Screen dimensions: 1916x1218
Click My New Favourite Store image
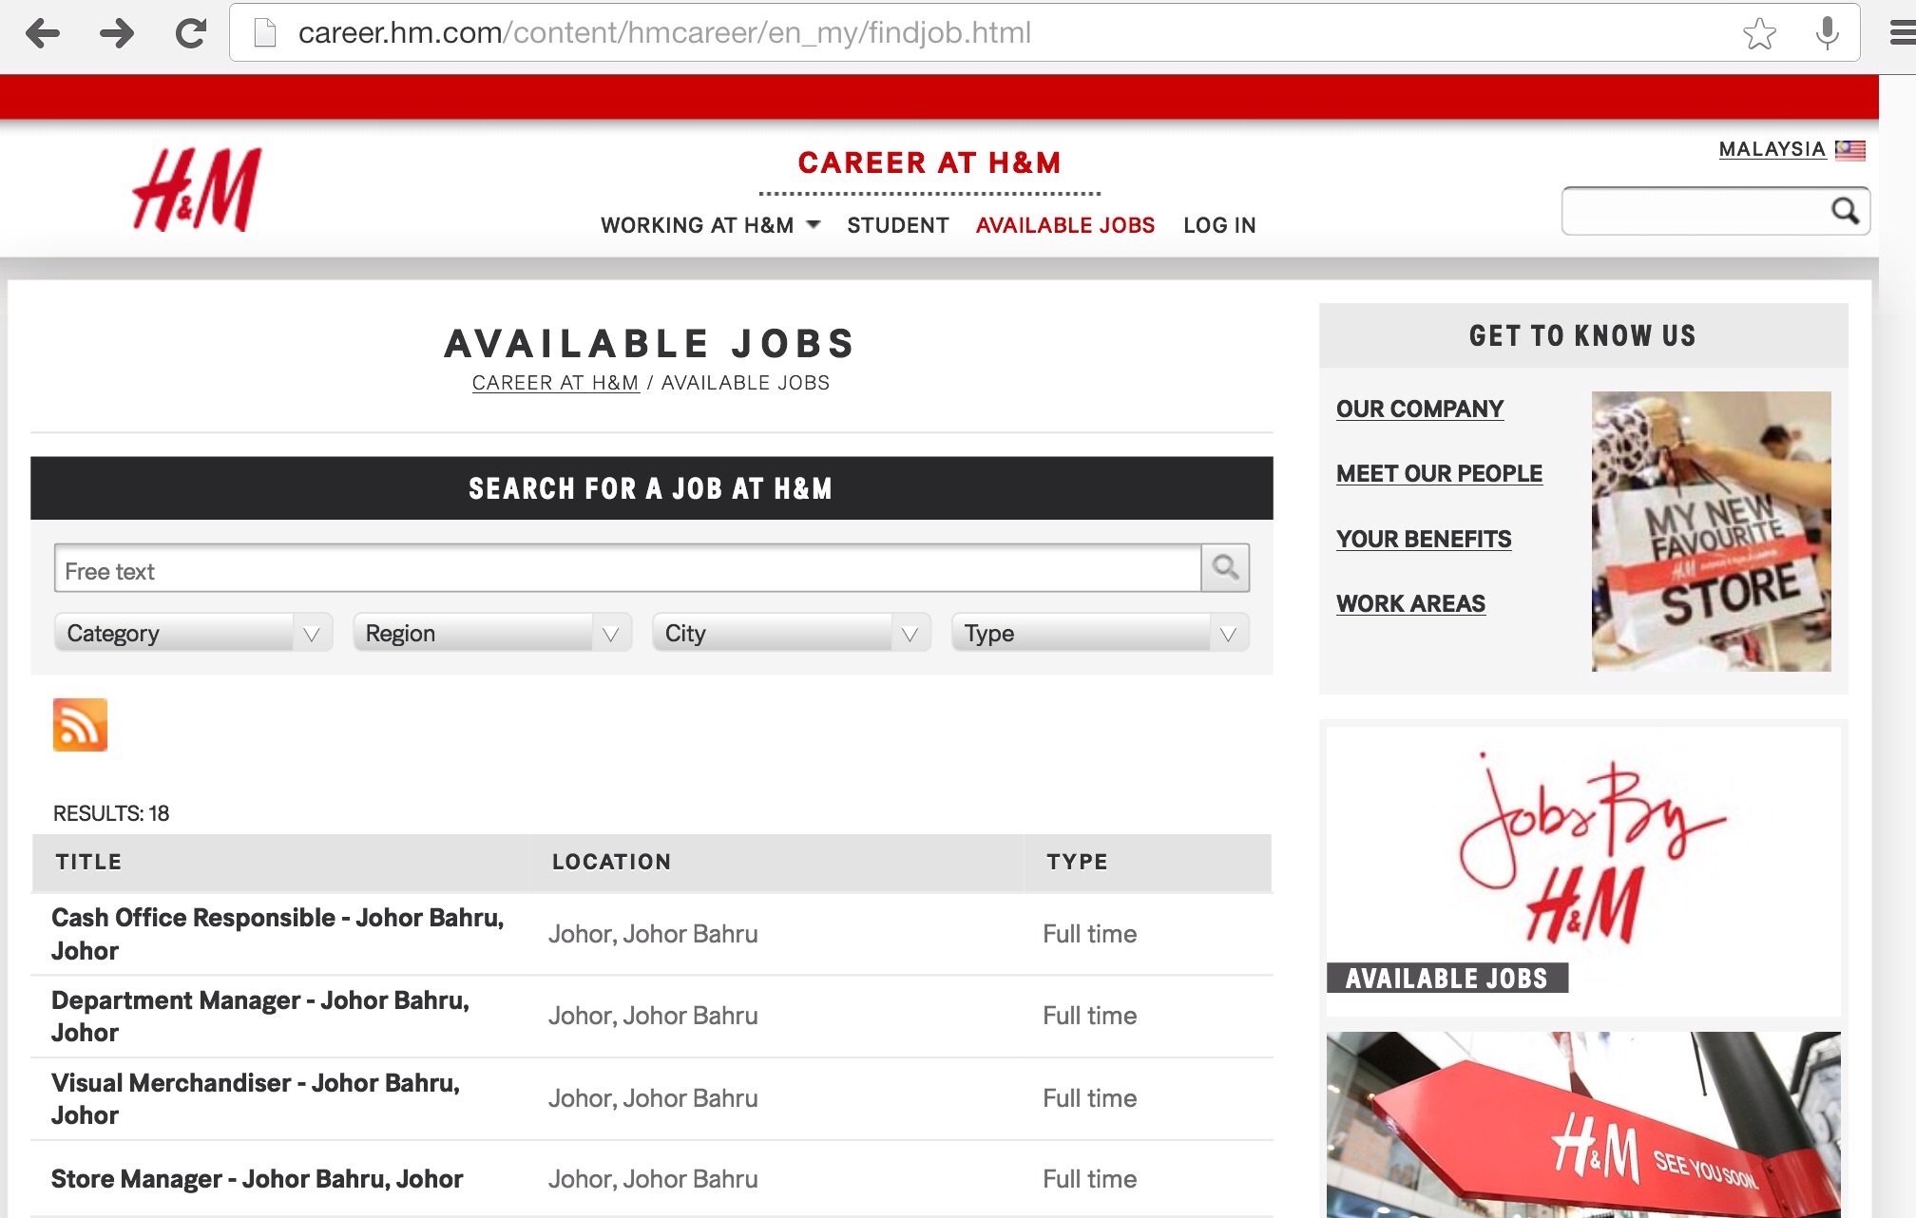(x=1711, y=531)
